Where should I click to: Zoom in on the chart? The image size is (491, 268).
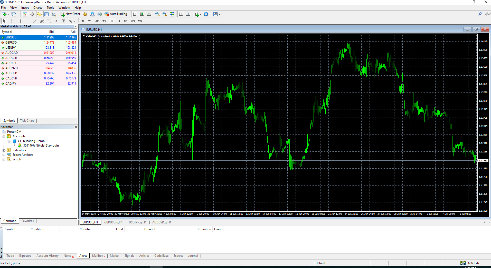(157, 14)
